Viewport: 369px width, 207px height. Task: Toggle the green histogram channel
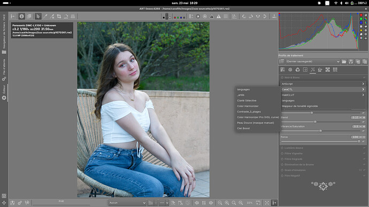[361, 19]
